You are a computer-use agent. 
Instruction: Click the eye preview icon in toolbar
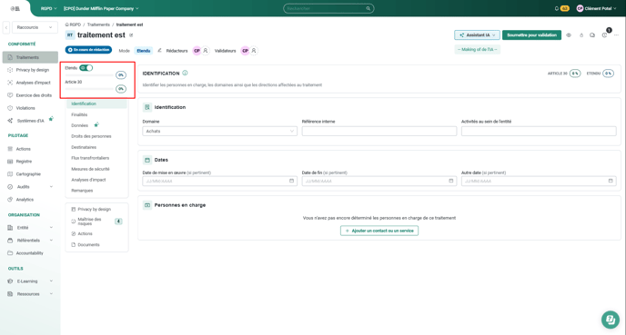click(569, 35)
